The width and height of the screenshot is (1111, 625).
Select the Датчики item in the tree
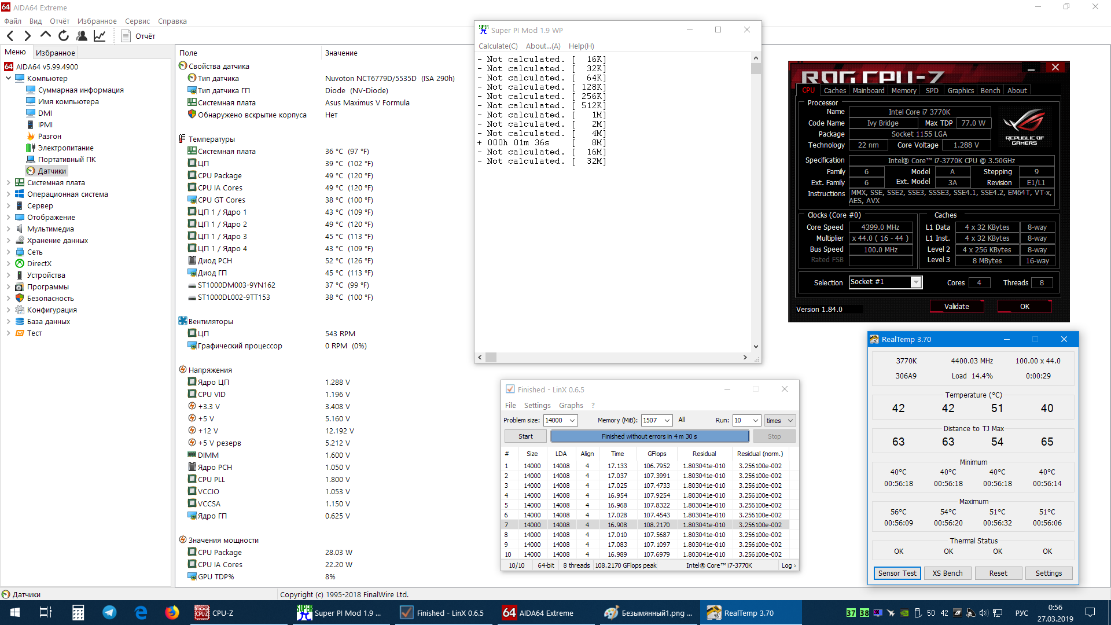(51, 171)
